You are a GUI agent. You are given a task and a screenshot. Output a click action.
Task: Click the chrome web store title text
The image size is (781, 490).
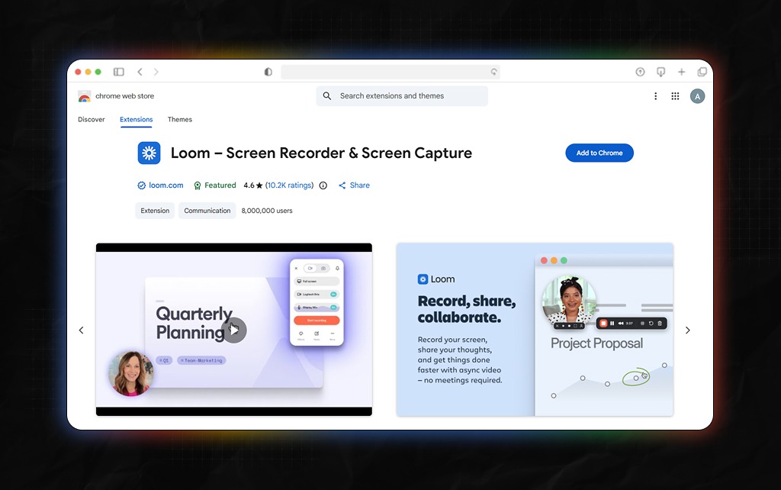124,95
